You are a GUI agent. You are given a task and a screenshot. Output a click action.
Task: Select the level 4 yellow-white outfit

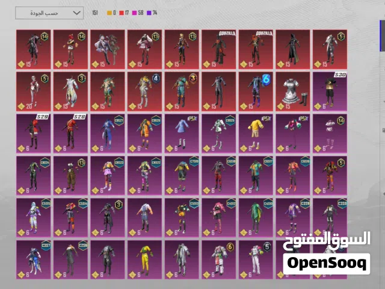pyautogui.click(x=144, y=92)
